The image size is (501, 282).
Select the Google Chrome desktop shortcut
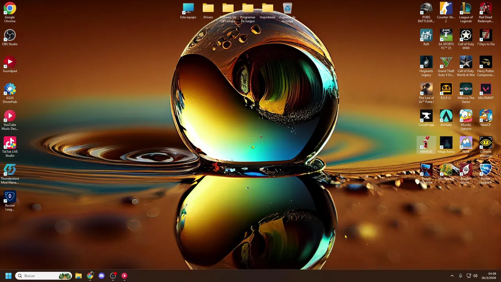(x=10, y=12)
